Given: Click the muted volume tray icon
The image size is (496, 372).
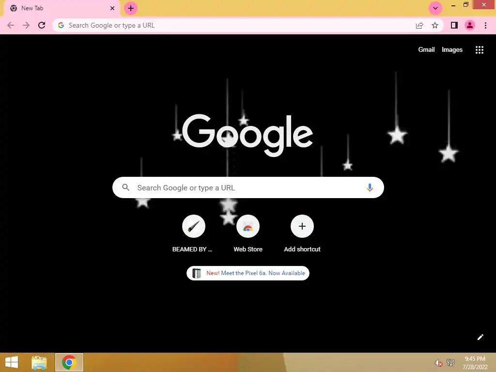Looking at the screenshot, I should (x=438, y=363).
